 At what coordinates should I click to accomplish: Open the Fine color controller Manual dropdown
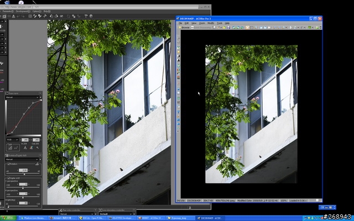click(76, 214)
